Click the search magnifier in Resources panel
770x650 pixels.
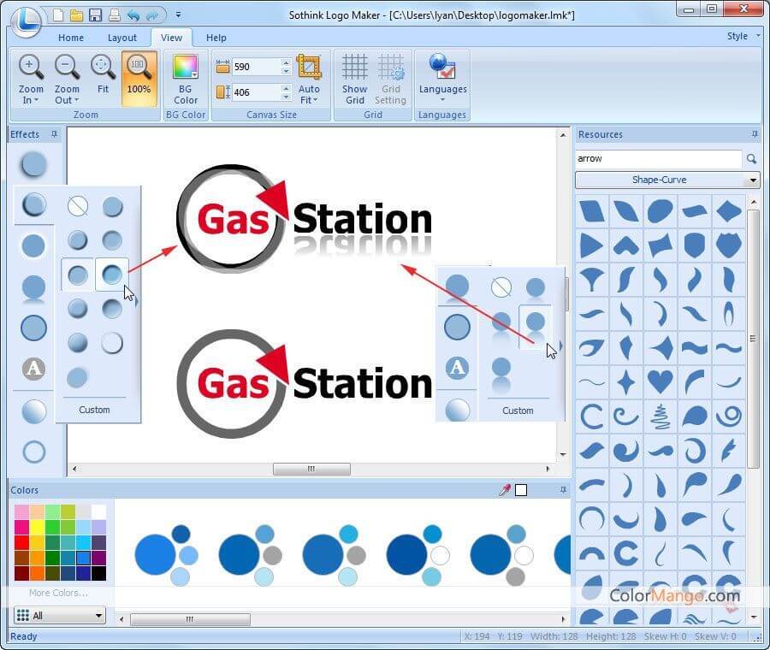coord(751,159)
